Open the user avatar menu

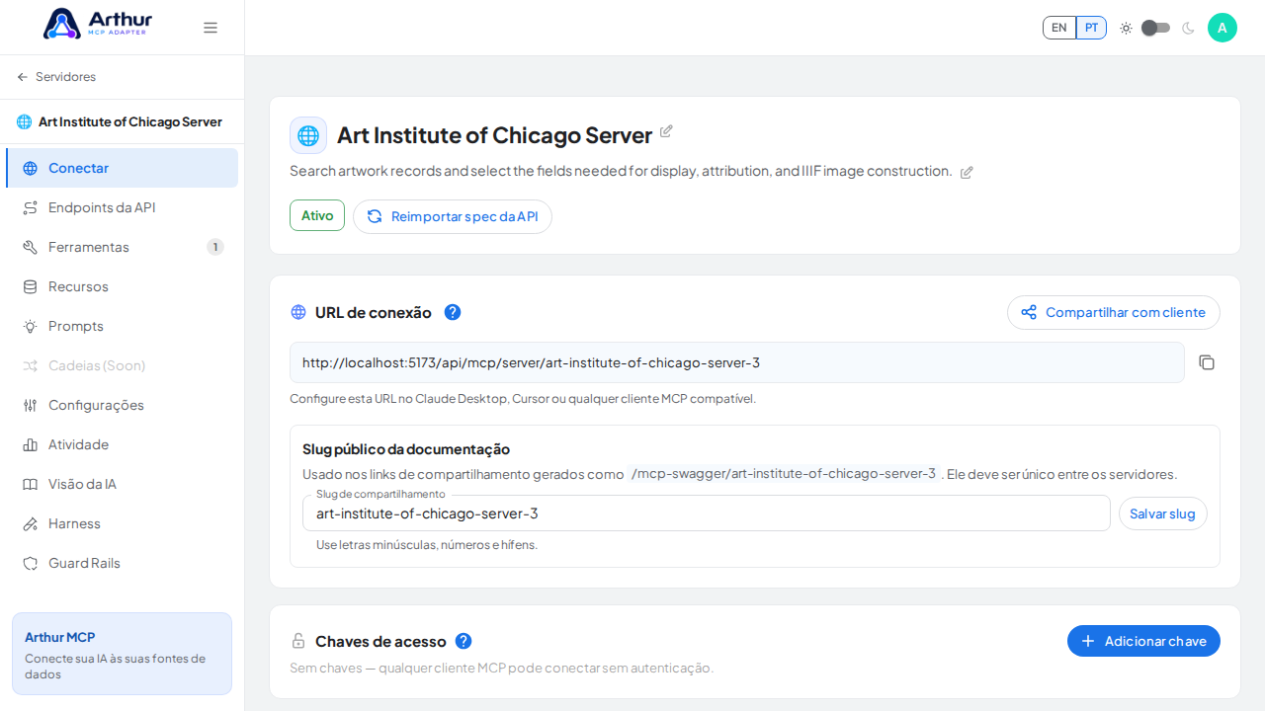[1223, 28]
